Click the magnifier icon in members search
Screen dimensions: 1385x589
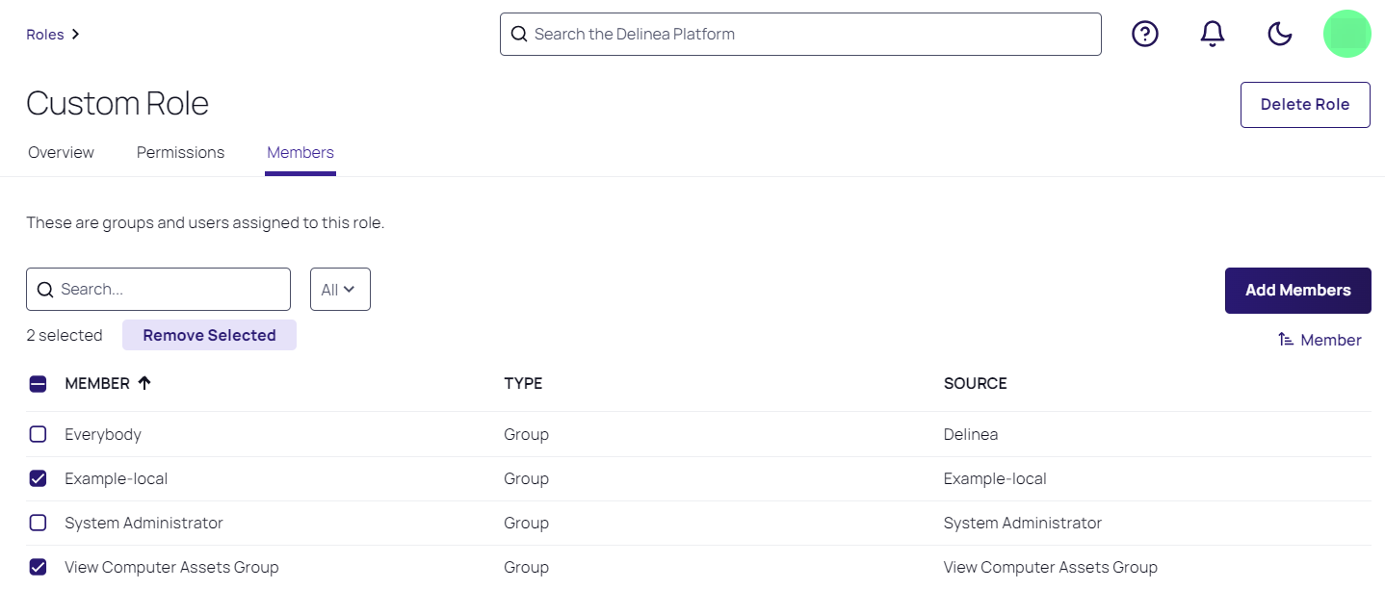click(44, 290)
